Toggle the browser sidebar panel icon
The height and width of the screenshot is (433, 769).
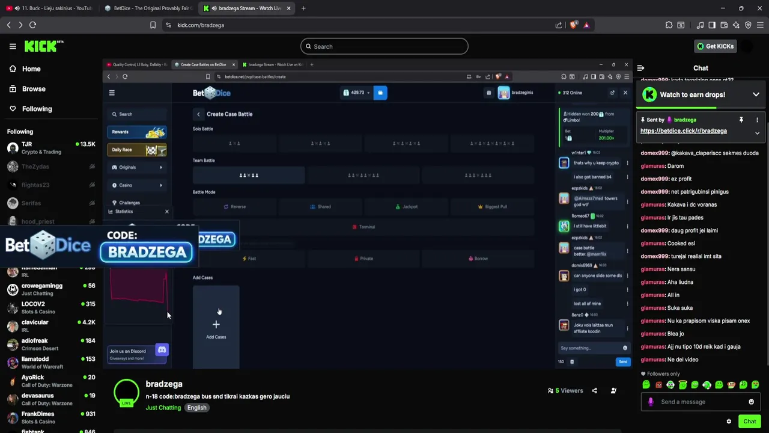712,25
